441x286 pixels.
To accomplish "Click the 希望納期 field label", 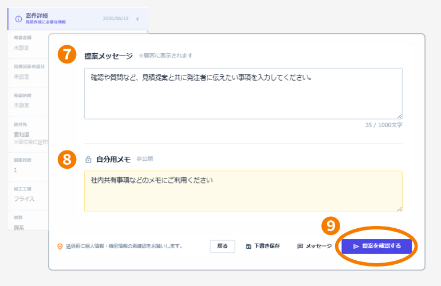I will tap(22, 96).
